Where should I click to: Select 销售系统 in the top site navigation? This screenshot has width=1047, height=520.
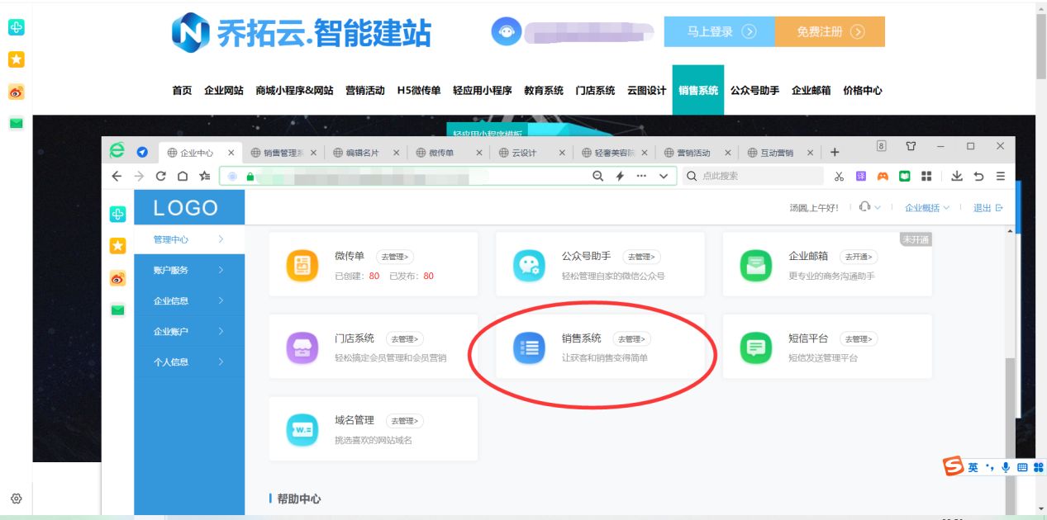click(698, 90)
